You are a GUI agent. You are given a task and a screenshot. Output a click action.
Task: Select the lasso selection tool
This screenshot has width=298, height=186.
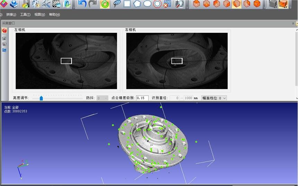tap(117, 4)
